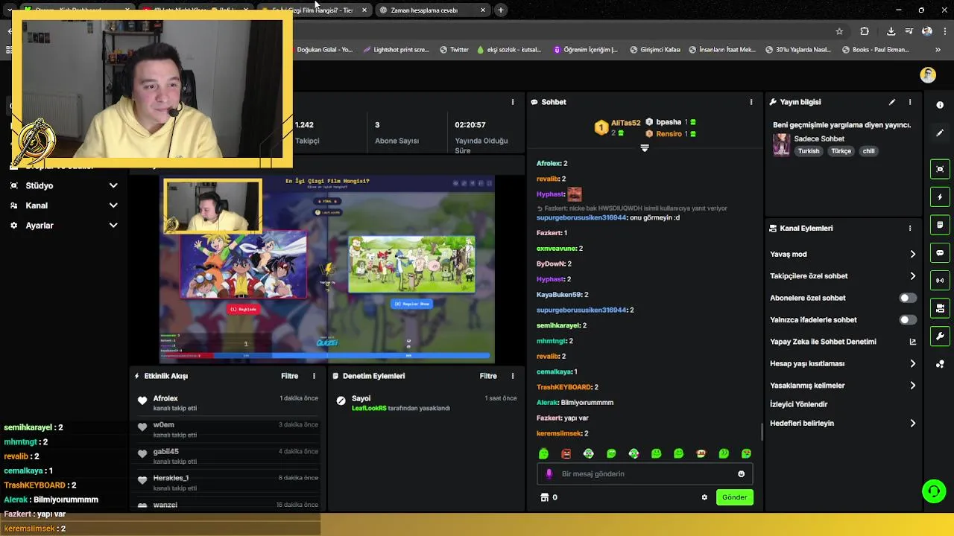Click the three-dots cluster icon in sidebar
Image resolution: width=954 pixels, height=536 pixels.
[940, 364]
